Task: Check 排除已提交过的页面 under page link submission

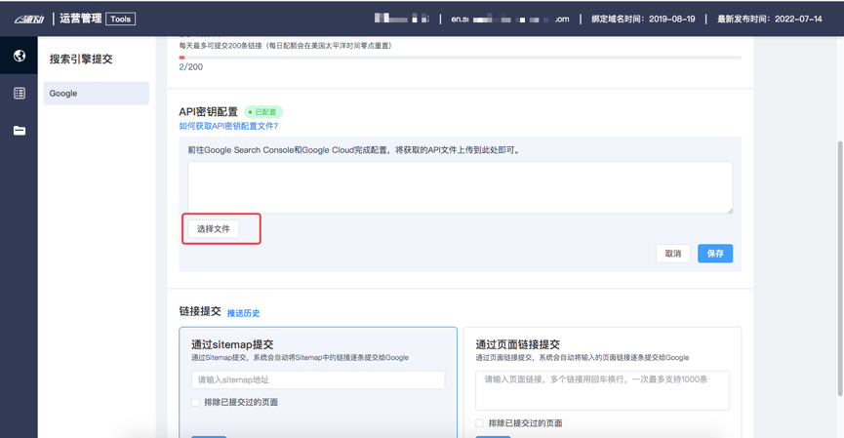Action: (x=480, y=423)
